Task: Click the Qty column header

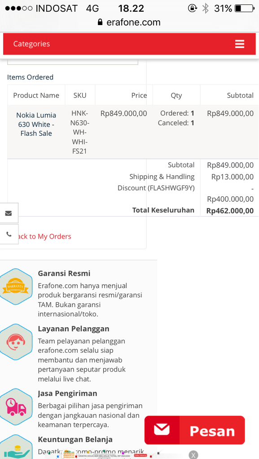Action: coord(176,96)
